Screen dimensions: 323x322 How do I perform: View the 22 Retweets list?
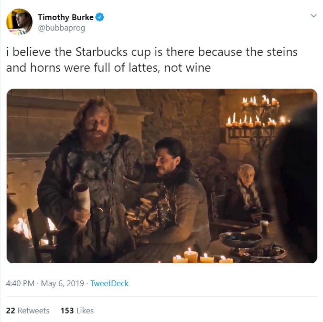[x=28, y=311]
